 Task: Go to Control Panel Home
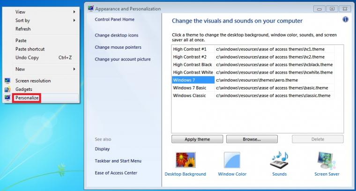pos(115,20)
